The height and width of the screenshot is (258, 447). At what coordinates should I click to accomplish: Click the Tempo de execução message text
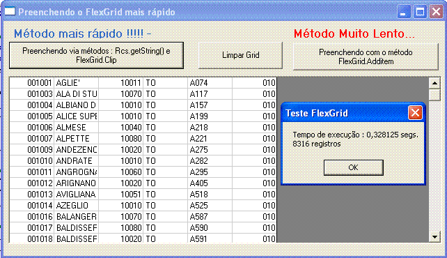click(356, 135)
